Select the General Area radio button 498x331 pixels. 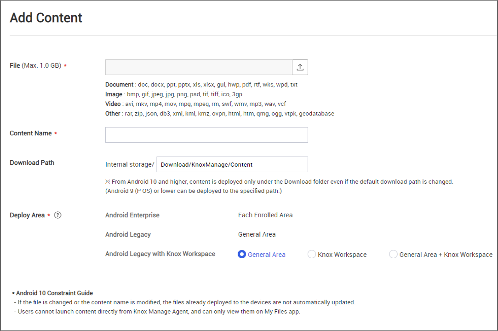242,255
